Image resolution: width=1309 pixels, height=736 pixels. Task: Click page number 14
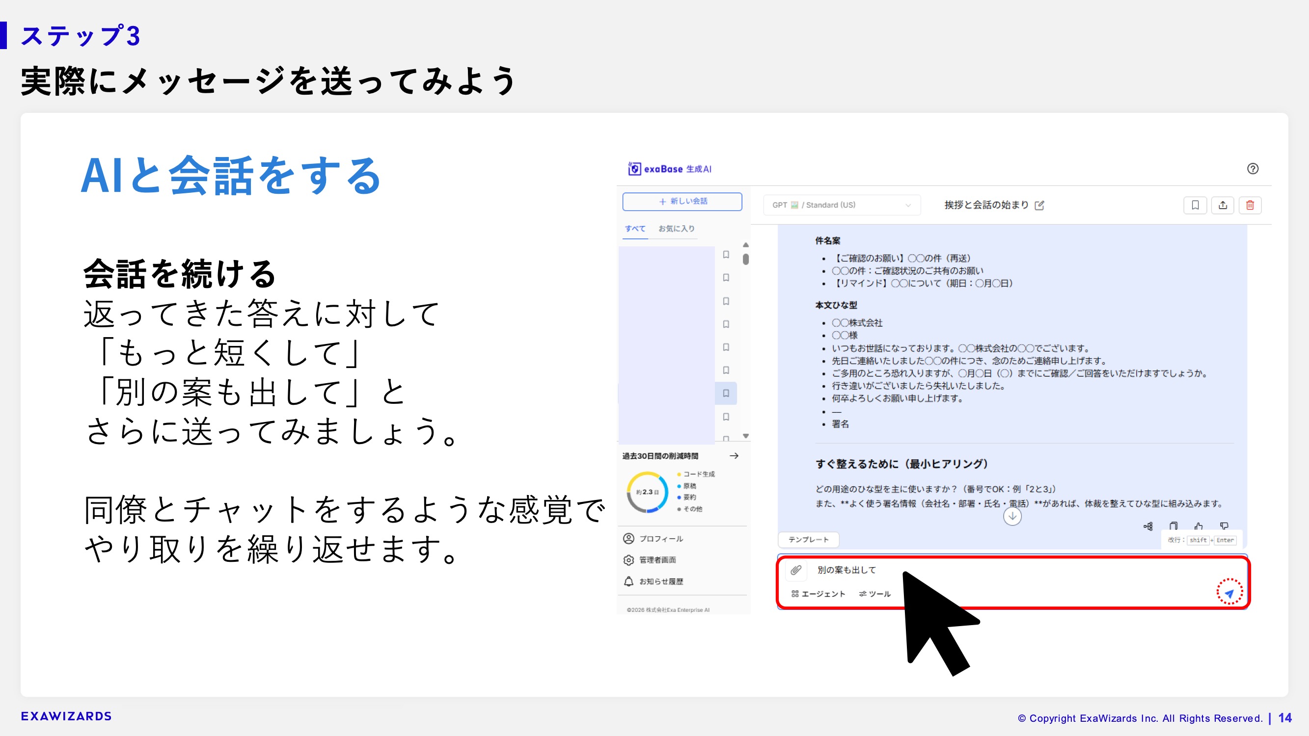coord(1284,718)
